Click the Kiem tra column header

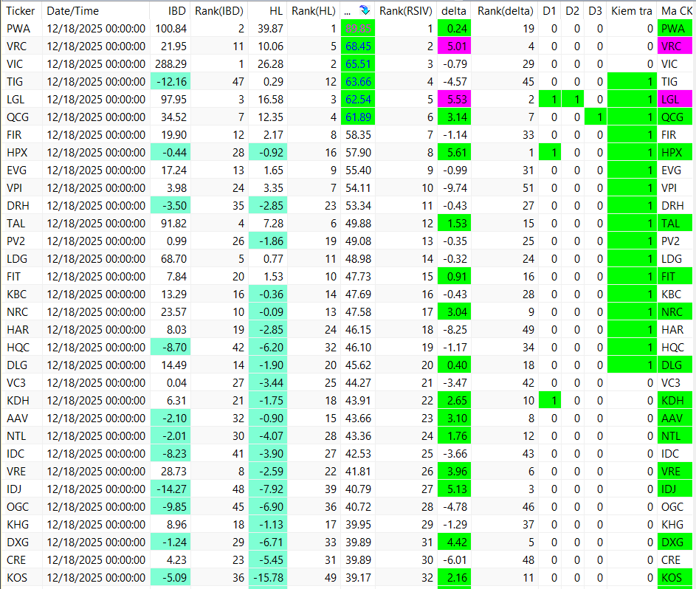pos(631,10)
